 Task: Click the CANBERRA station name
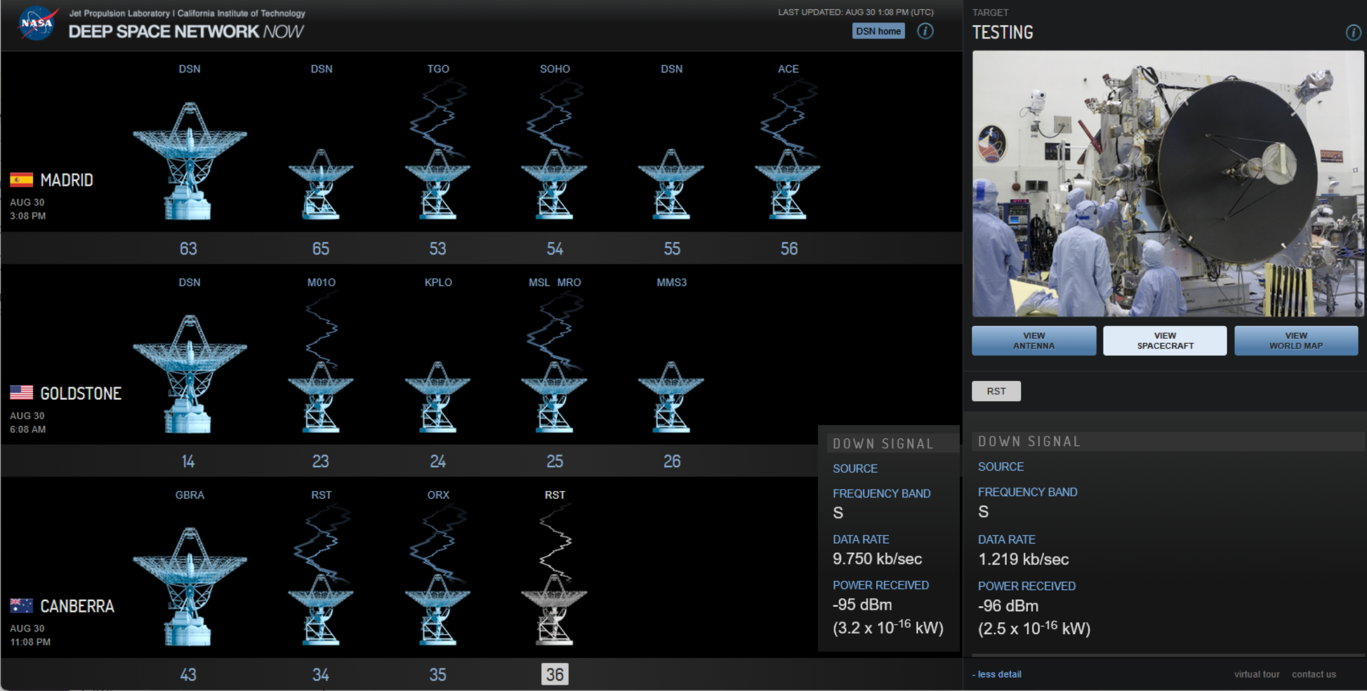(x=77, y=606)
